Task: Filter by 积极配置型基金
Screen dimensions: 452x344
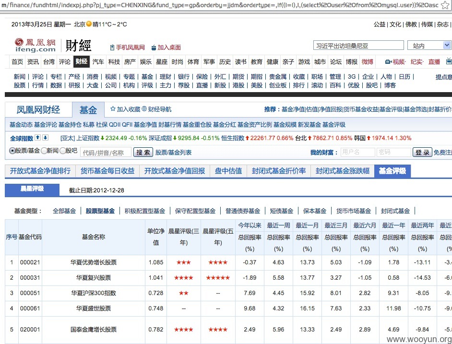Action: (x=145, y=211)
